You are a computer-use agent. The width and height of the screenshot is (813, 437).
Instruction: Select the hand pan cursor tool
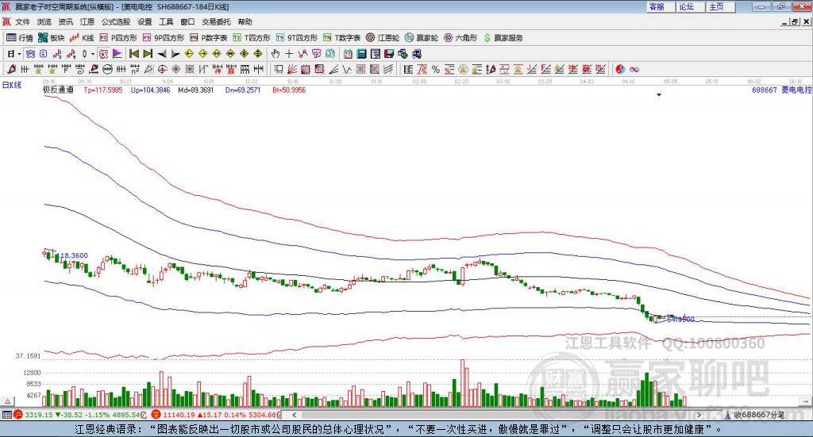(275, 54)
